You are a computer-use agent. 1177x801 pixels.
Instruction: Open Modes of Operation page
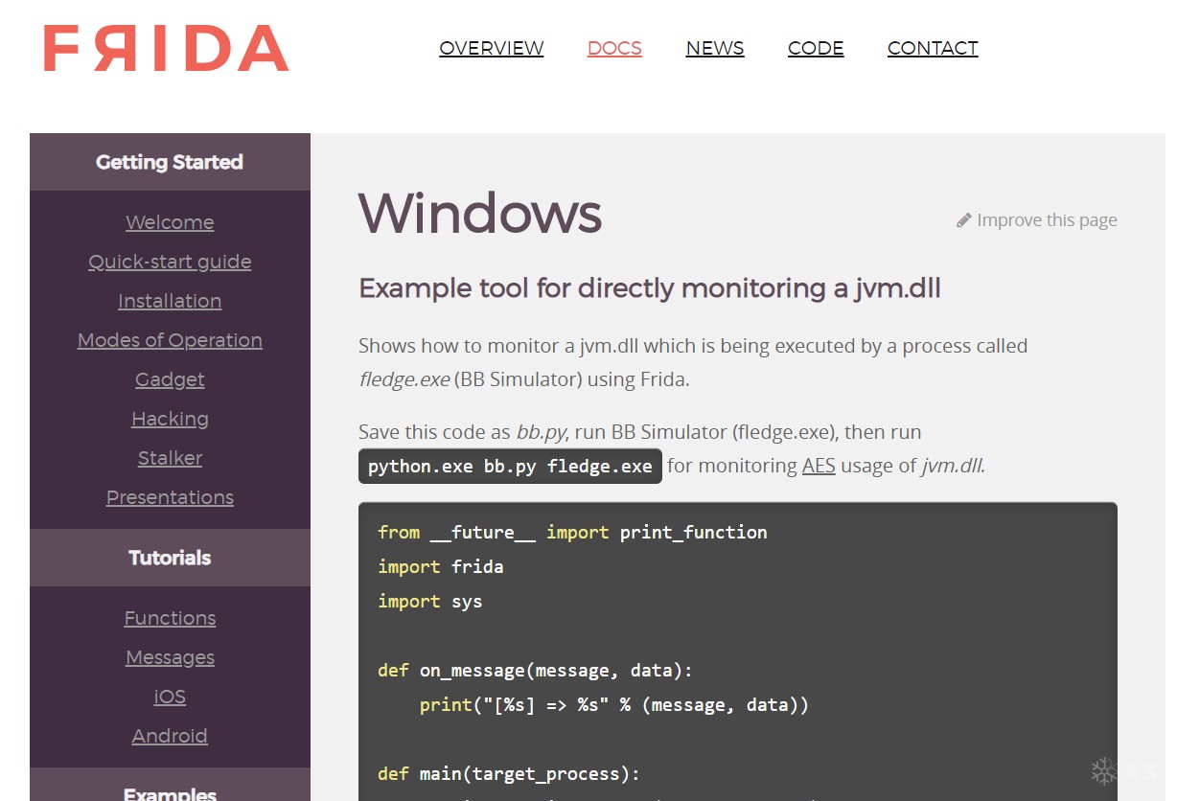pos(170,340)
